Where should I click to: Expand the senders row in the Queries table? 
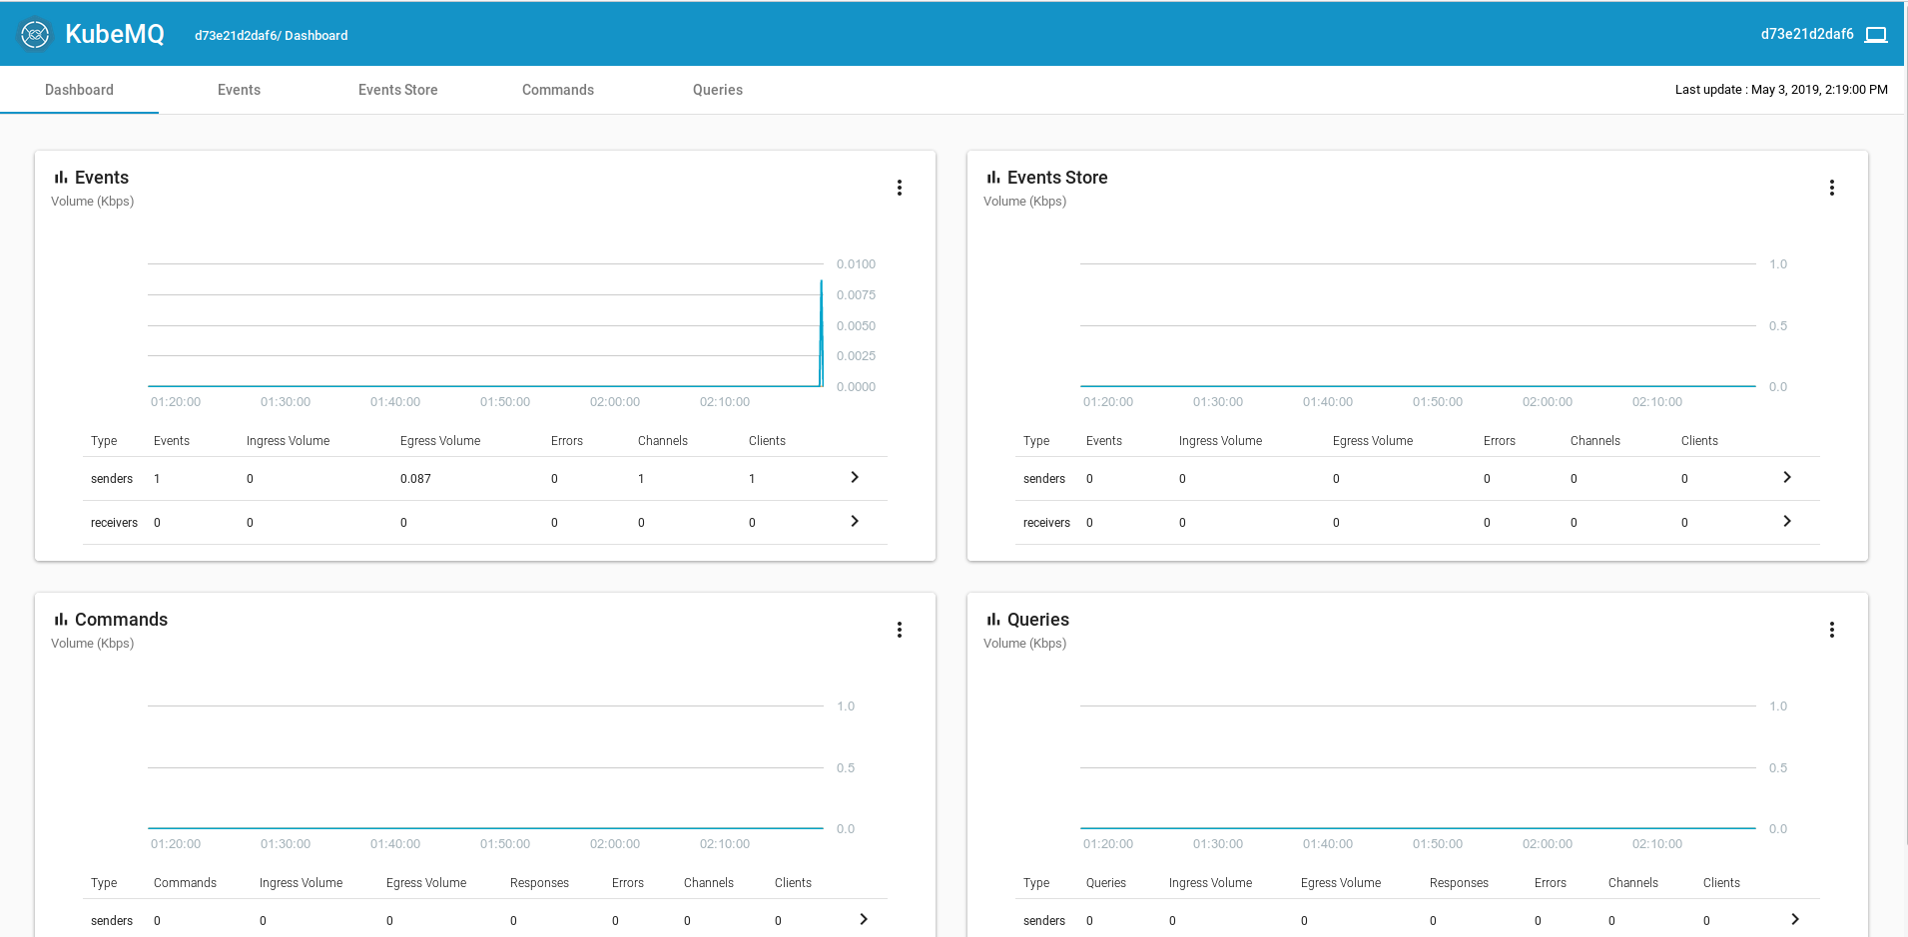(x=1797, y=919)
